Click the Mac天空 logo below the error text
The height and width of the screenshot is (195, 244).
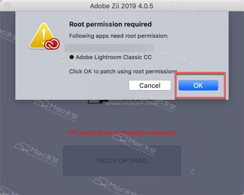(x=134, y=145)
